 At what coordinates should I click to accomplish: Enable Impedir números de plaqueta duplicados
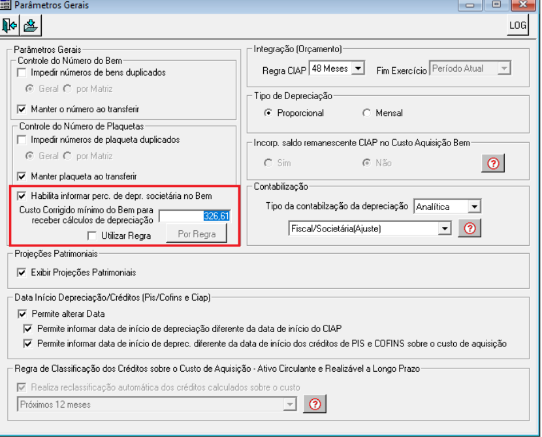pos(22,140)
